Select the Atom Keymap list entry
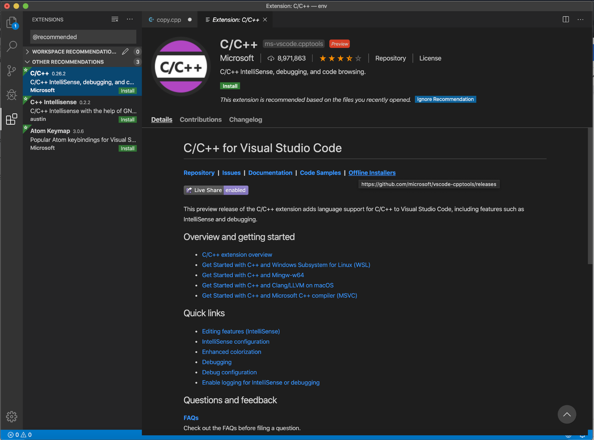 click(82, 139)
